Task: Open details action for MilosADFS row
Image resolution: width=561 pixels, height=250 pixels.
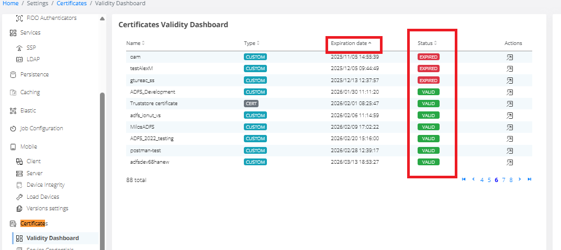Action: (x=510, y=127)
